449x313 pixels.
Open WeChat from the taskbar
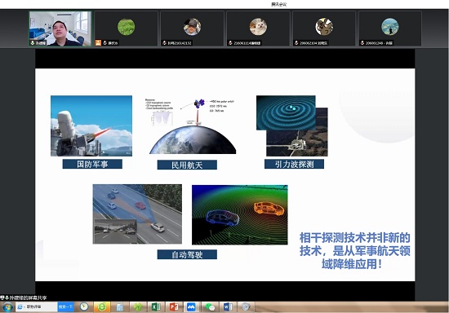click(x=210, y=307)
